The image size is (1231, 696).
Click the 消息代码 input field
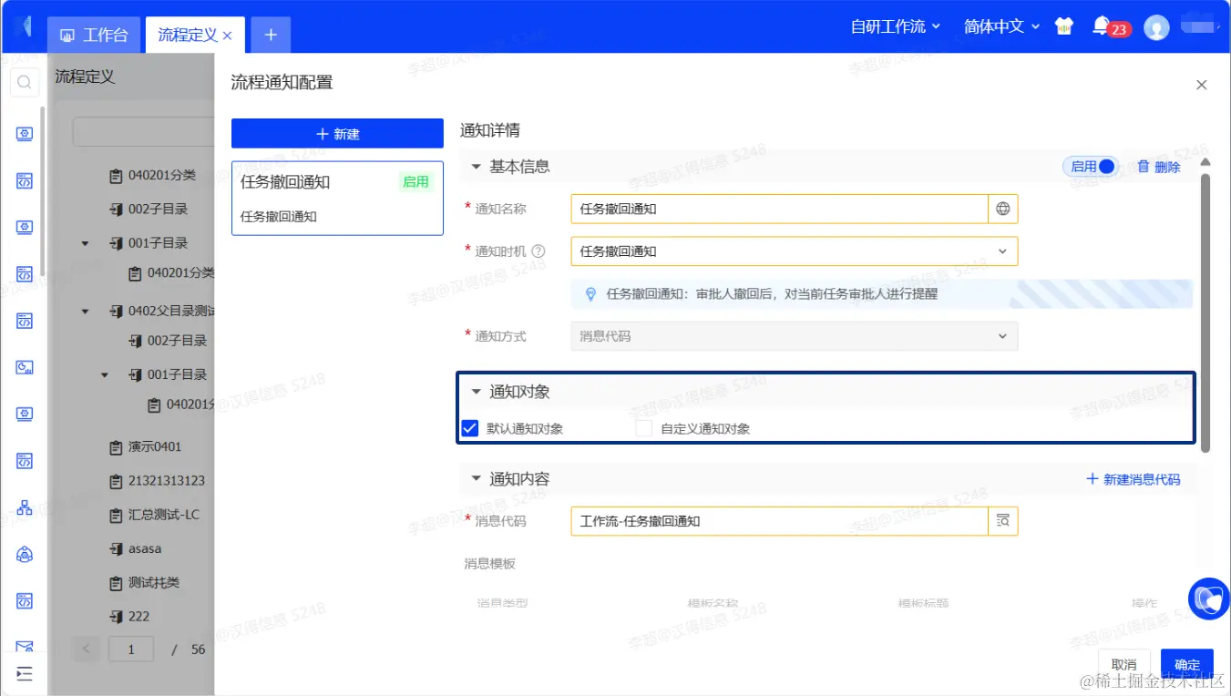pyautogui.click(x=780, y=521)
